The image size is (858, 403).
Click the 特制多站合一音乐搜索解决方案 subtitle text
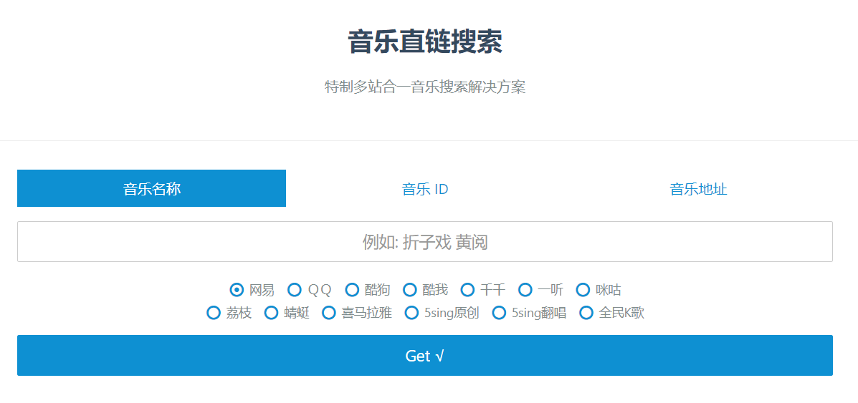point(425,87)
